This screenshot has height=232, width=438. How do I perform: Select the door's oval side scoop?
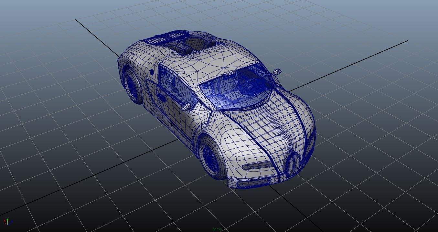(x=161, y=96)
